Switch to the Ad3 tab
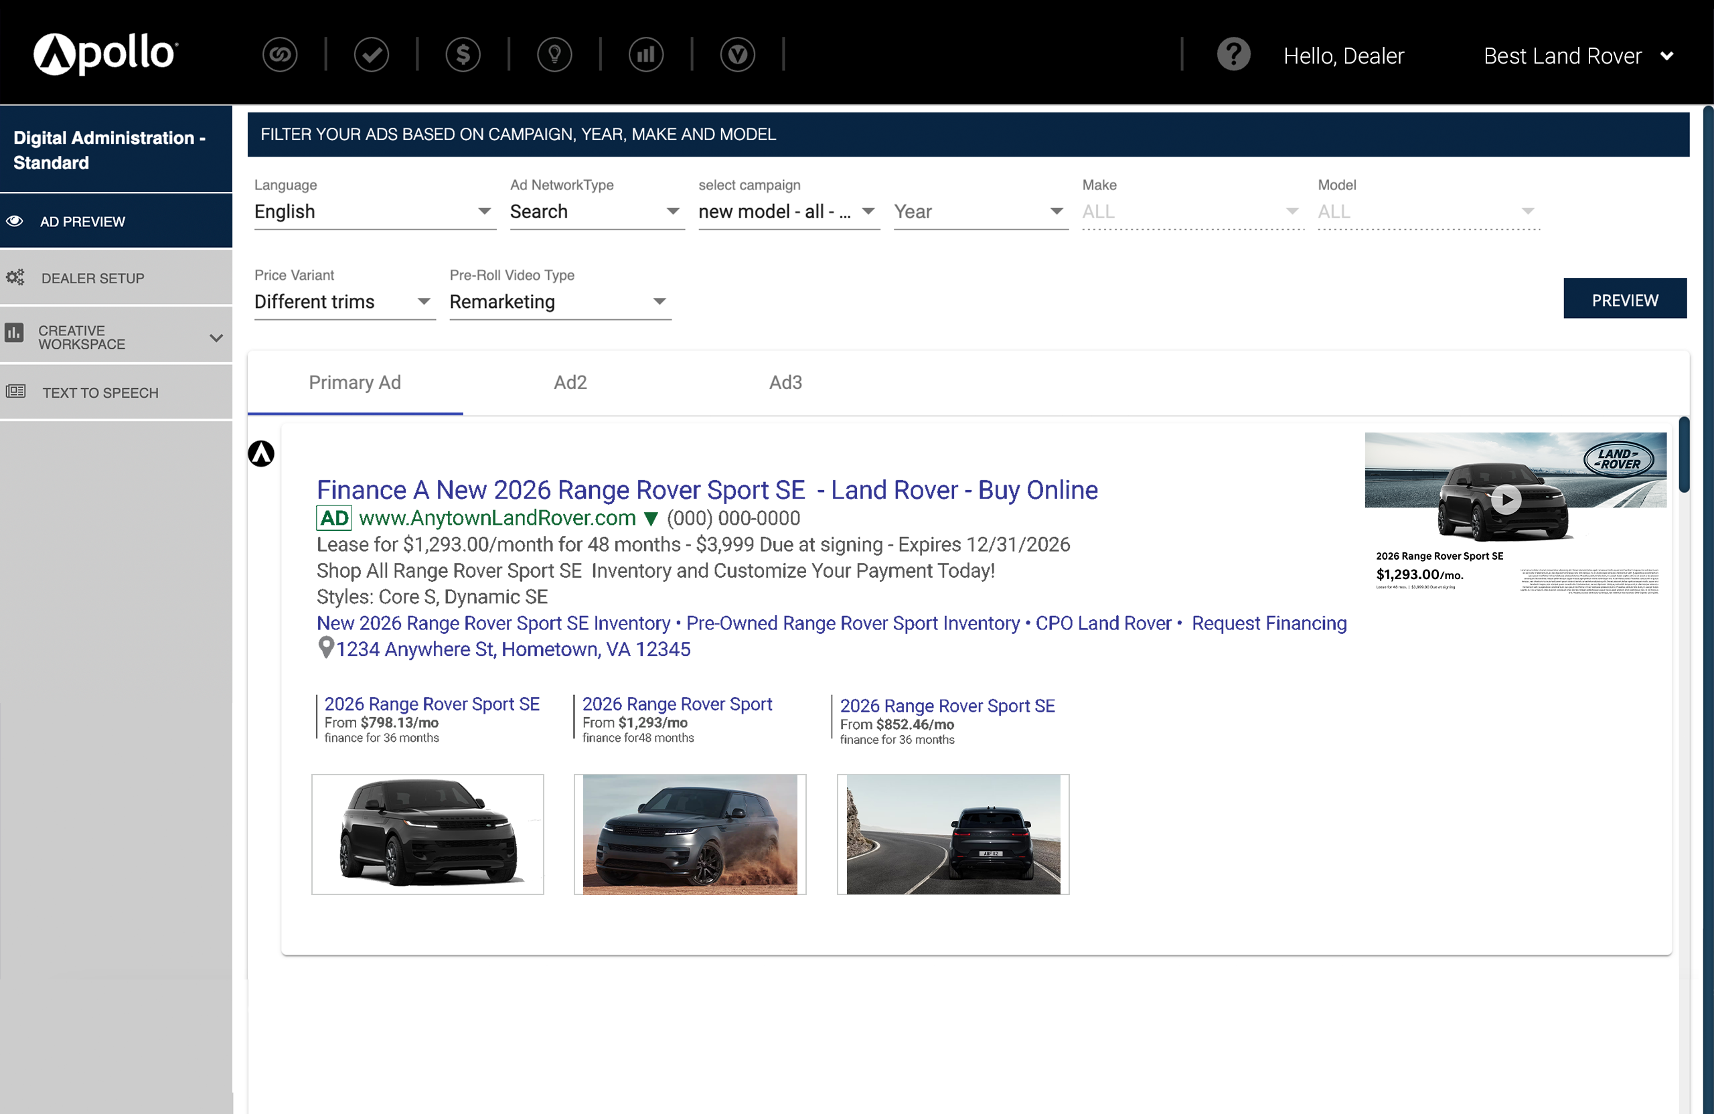Screen dimensions: 1714x1114 (x=785, y=382)
